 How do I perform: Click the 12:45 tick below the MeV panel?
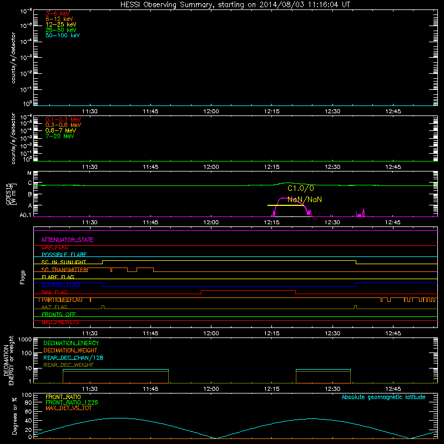tap(393, 167)
